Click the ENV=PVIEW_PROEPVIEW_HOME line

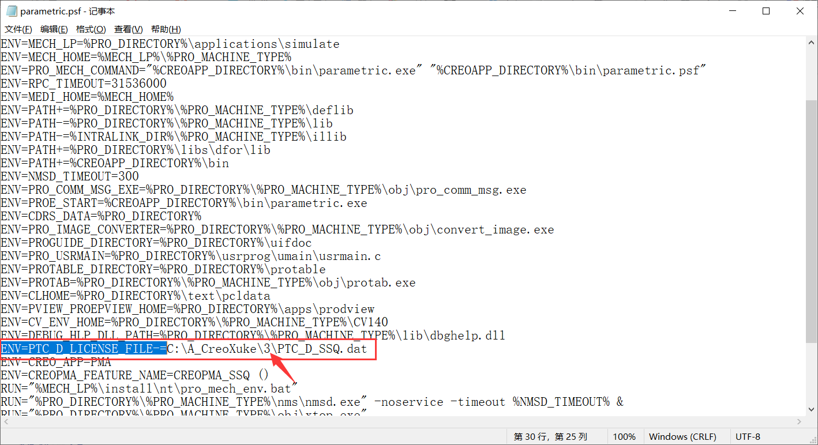pyautogui.click(x=187, y=309)
